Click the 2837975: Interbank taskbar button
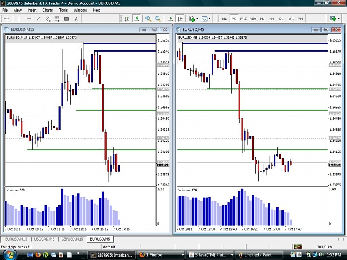The image size is (347, 260). tap(112, 255)
